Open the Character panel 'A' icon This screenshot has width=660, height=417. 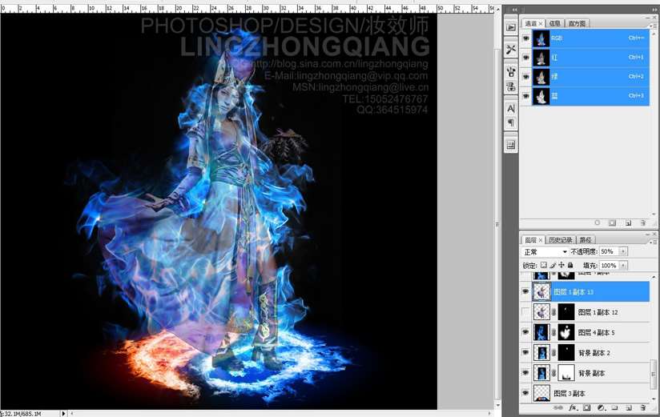tap(511, 108)
